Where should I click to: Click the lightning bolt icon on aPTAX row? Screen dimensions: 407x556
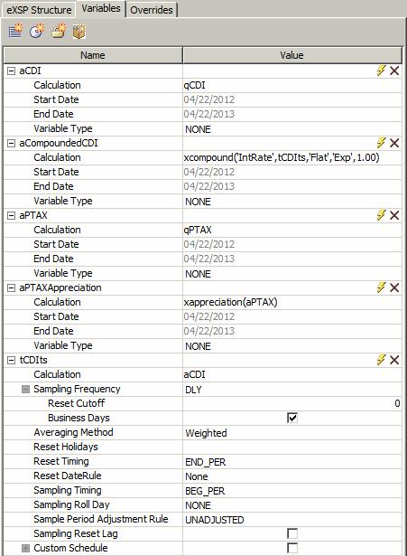point(381,215)
